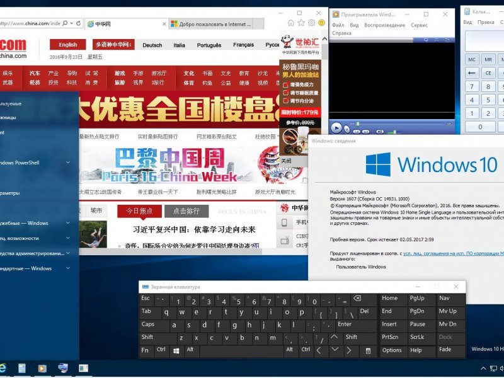This screenshot has height=378, width=504.
Task: Click the winver computer icon on taskbar
Action: coord(62,368)
